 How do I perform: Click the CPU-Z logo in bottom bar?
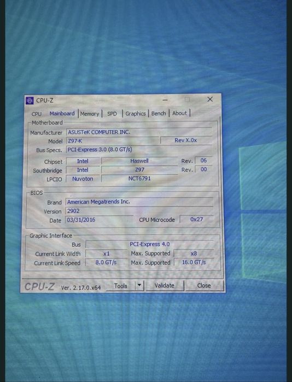39,286
